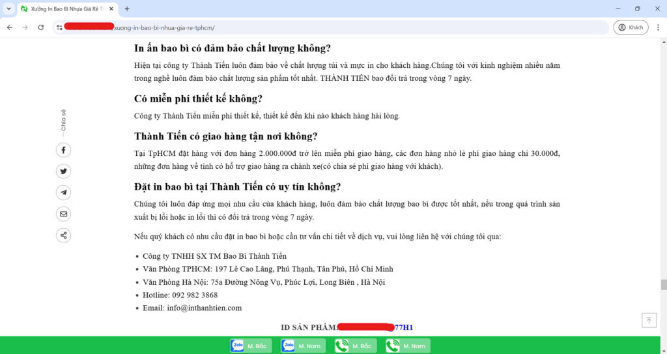Click "Công ty TNHH SX TM Bao Bì Thành Tiến" item
This screenshot has width=667, height=354.
[x=214, y=256]
